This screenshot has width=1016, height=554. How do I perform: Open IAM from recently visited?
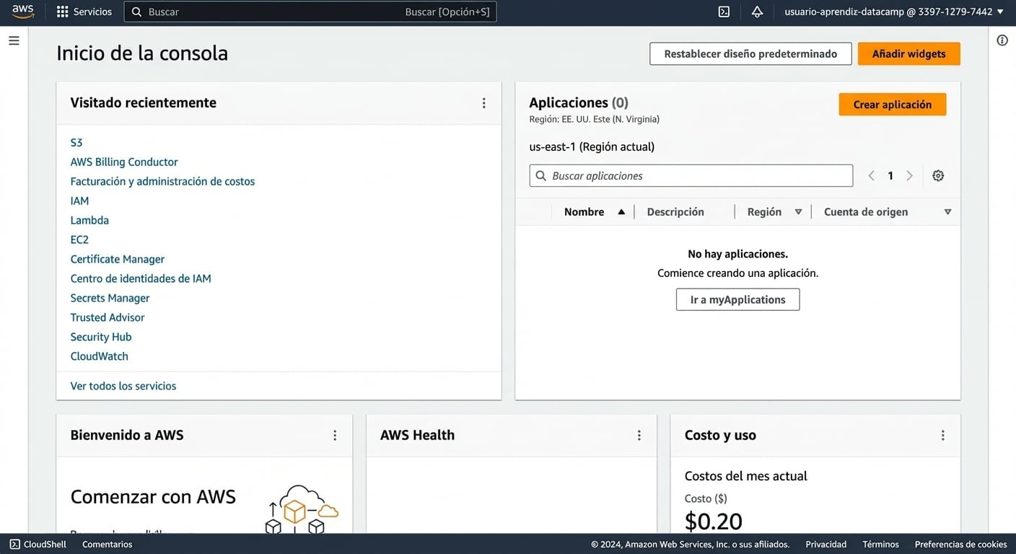(x=79, y=201)
